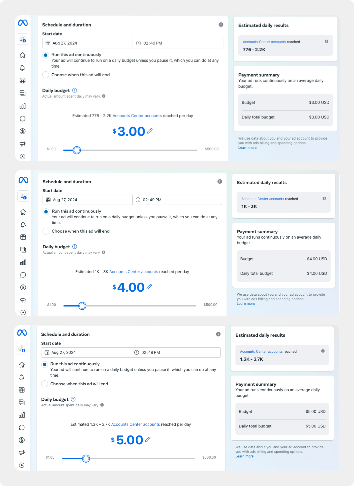Click "Learn more" link under the $3.00 payment summary
The width and height of the screenshot is (354, 486).
[247, 148]
